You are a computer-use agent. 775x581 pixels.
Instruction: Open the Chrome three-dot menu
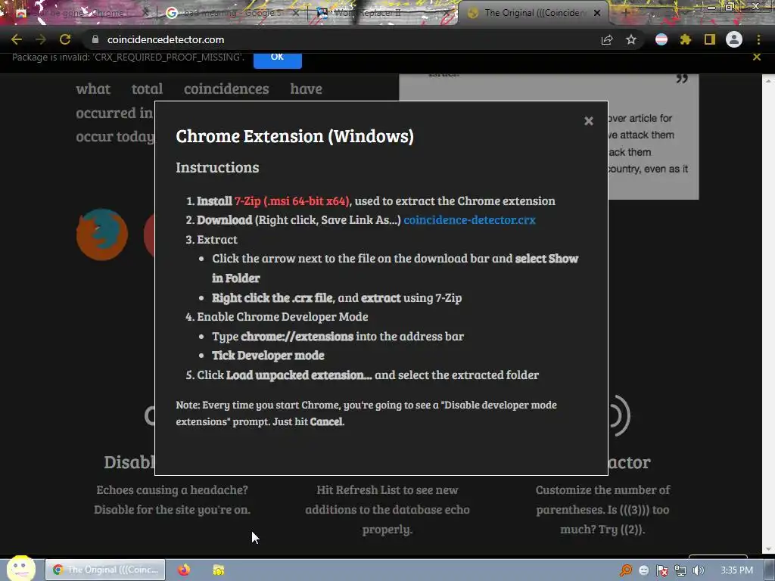click(758, 39)
